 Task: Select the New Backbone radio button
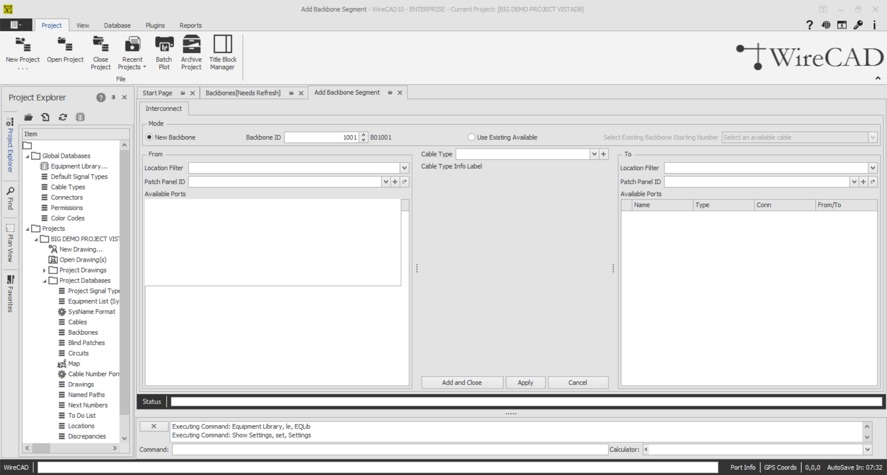click(149, 138)
